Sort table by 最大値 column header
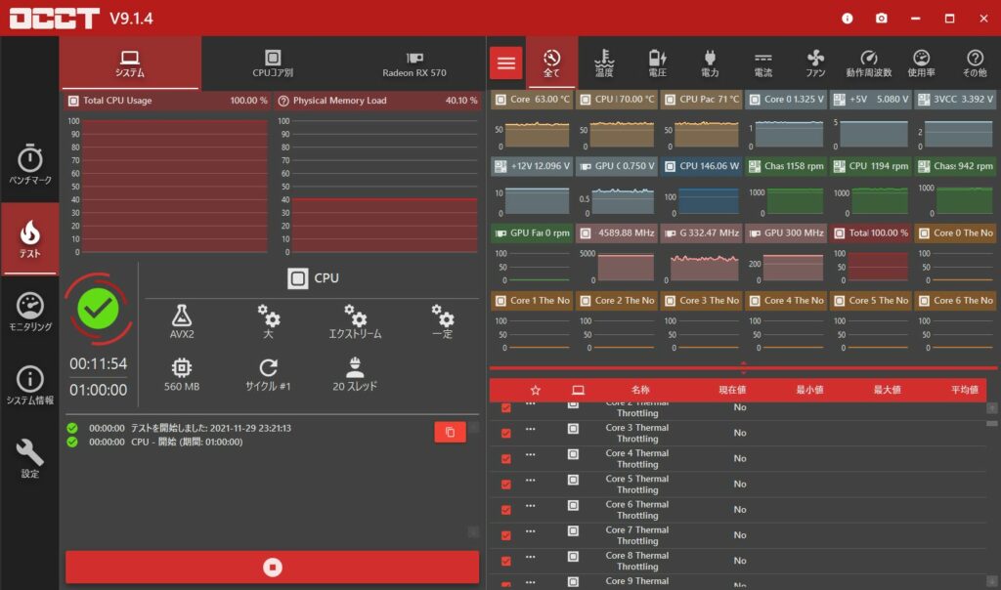Image resolution: width=1001 pixels, height=590 pixels. click(x=887, y=390)
